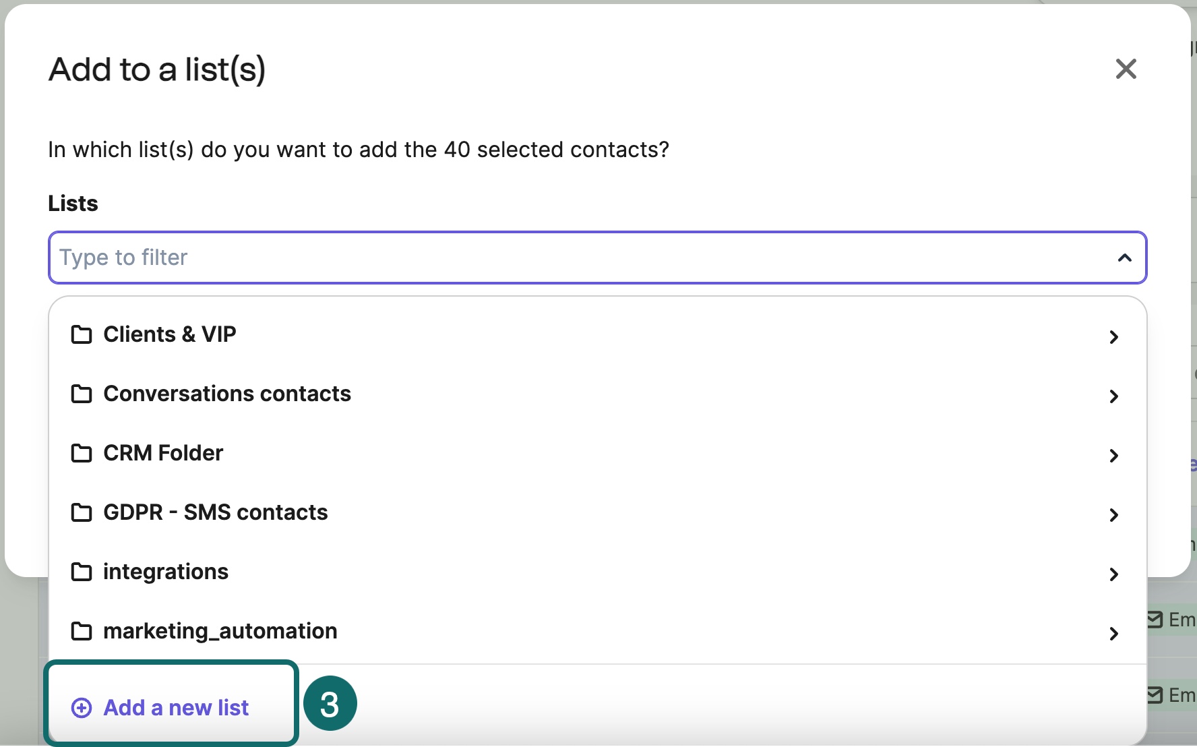
Task: Expand the GDPR - SMS contacts chevron
Action: [x=1113, y=515]
